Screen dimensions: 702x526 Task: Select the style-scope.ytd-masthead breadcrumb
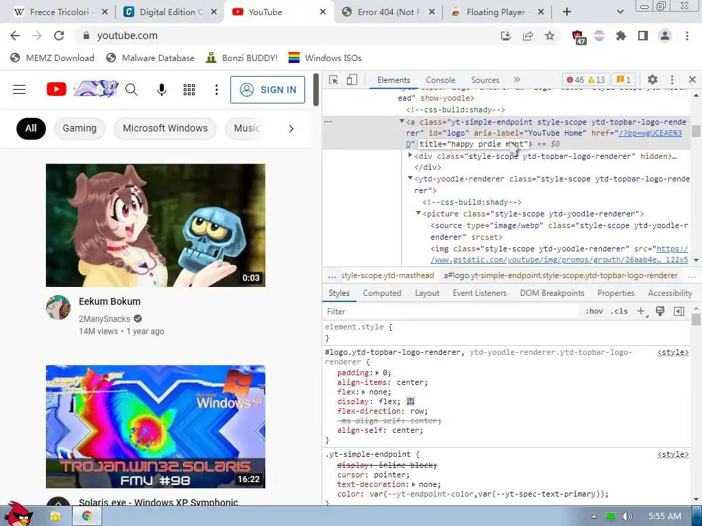[x=388, y=275]
